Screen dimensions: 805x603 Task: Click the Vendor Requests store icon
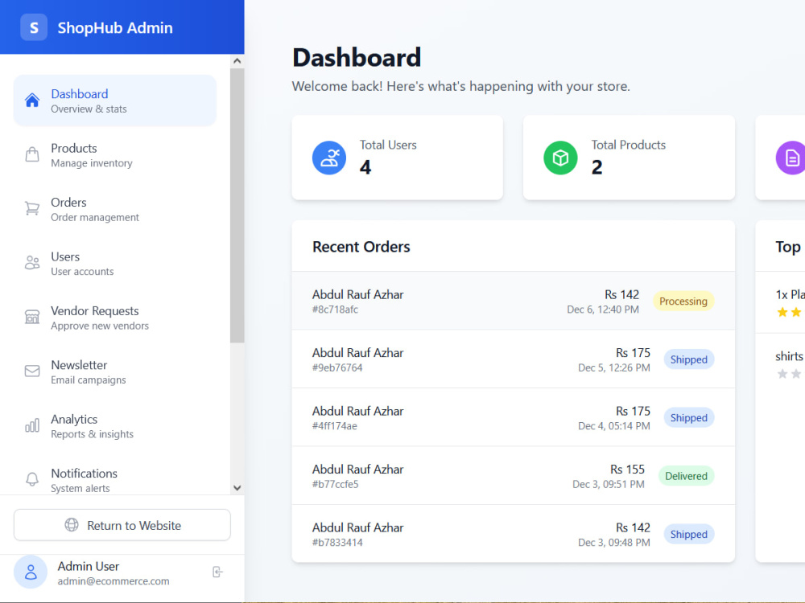(32, 317)
